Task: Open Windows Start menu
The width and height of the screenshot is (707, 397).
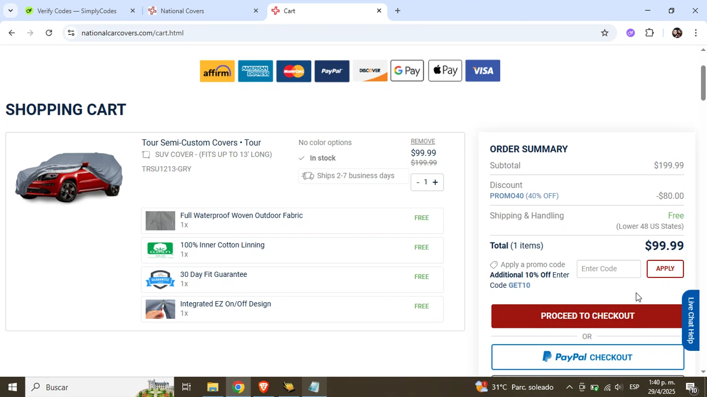Action: pyautogui.click(x=12, y=387)
